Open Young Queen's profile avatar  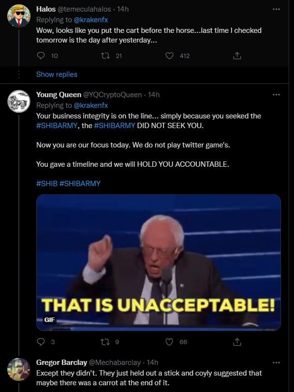point(19,102)
